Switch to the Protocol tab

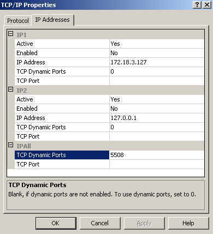tap(18, 21)
